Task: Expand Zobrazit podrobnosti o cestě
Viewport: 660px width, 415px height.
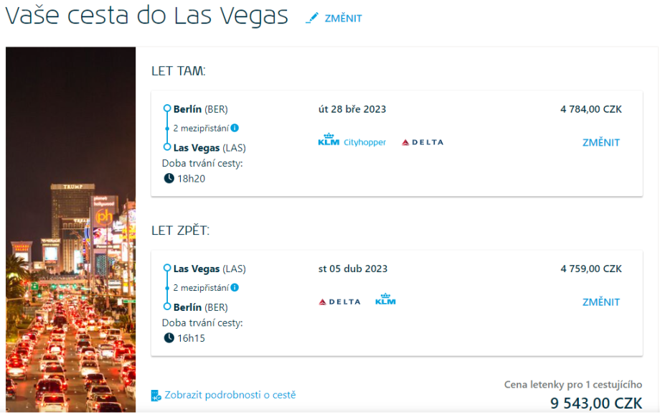Action: (230, 395)
